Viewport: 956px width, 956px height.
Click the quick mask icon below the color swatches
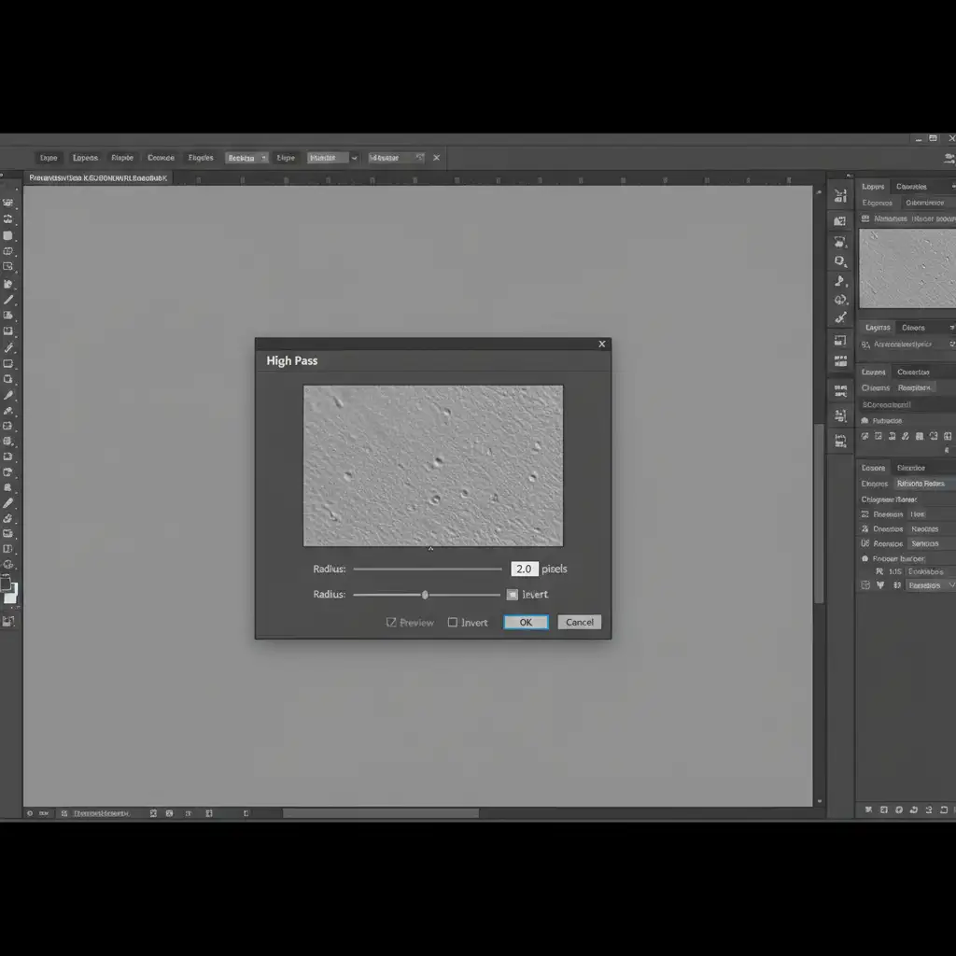8,621
